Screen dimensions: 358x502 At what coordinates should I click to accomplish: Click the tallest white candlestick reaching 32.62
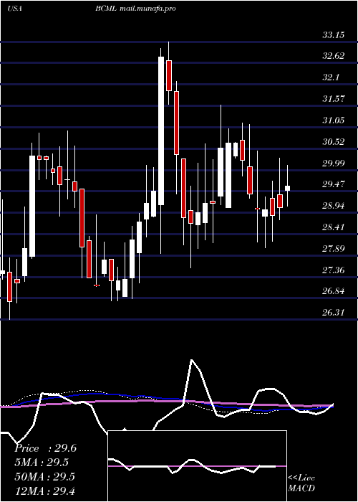tap(161, 131)
